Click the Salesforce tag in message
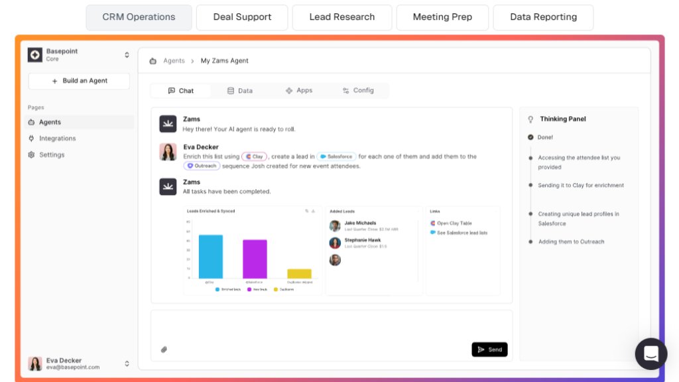 click(336, 157)
